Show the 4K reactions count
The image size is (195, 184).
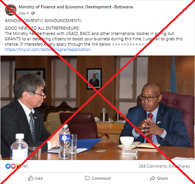25,166
